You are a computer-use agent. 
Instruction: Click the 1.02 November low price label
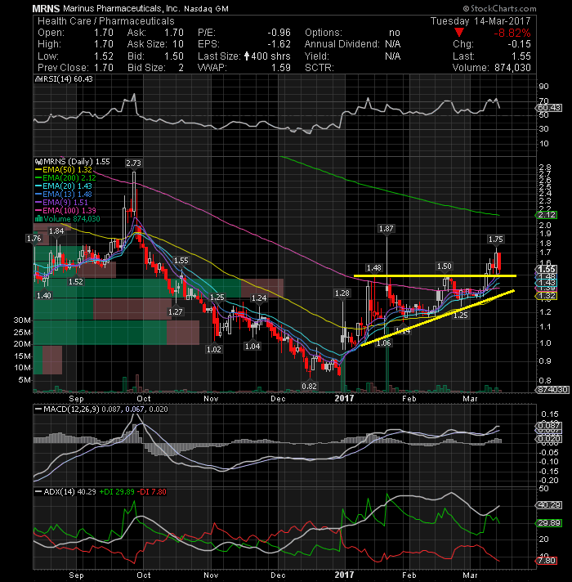214,349
